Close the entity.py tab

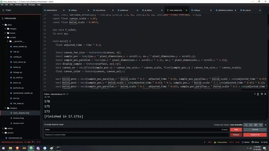point(88,10)
